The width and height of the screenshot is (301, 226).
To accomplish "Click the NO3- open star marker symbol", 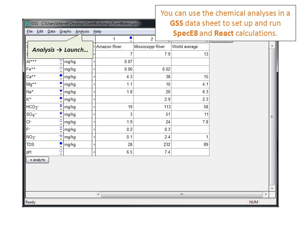I will tap(61, 136).
